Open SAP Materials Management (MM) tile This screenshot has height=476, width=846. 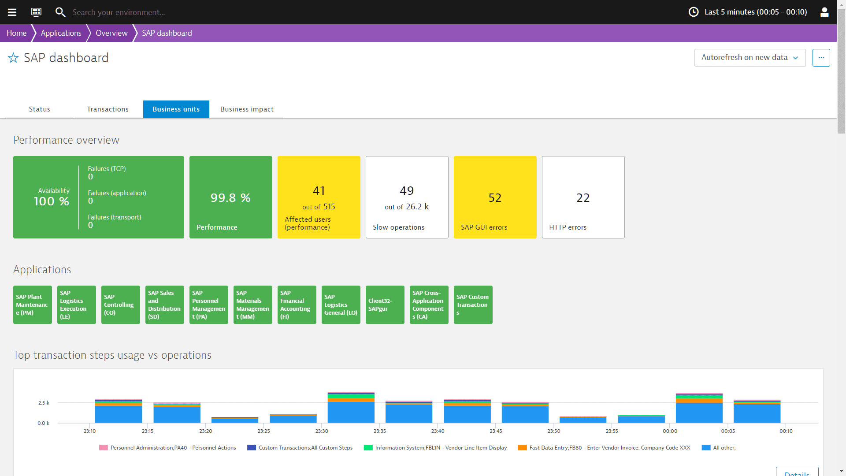[253, 305]
